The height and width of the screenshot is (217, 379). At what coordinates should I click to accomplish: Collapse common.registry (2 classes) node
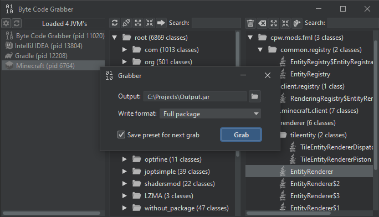(260, 50)
